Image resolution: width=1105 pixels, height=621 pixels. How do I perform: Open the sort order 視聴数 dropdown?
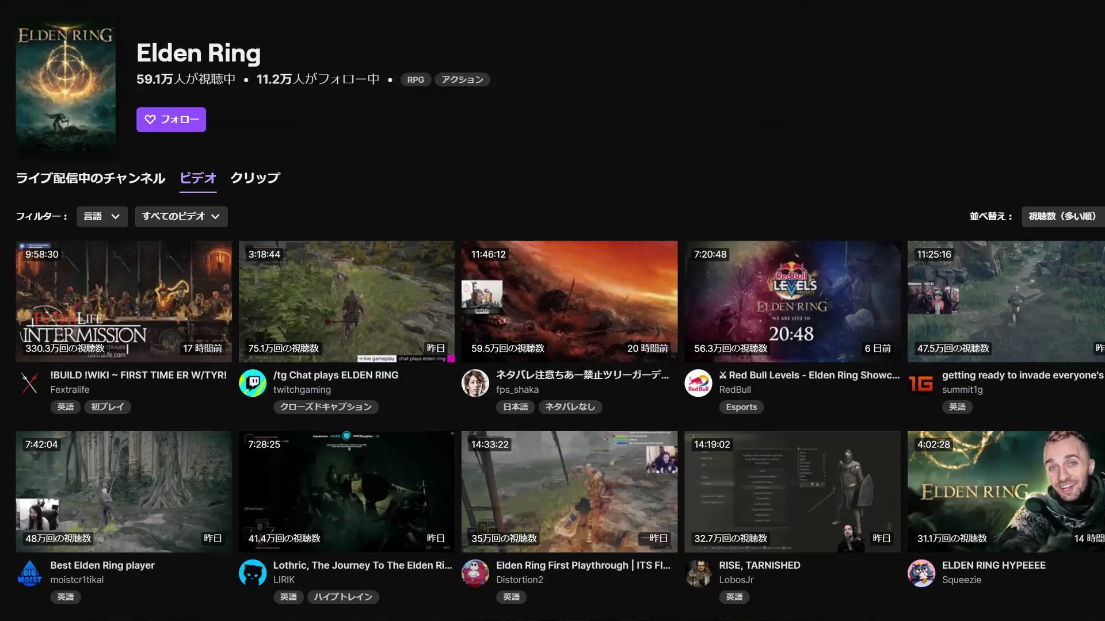click(x=1063, y=217)
